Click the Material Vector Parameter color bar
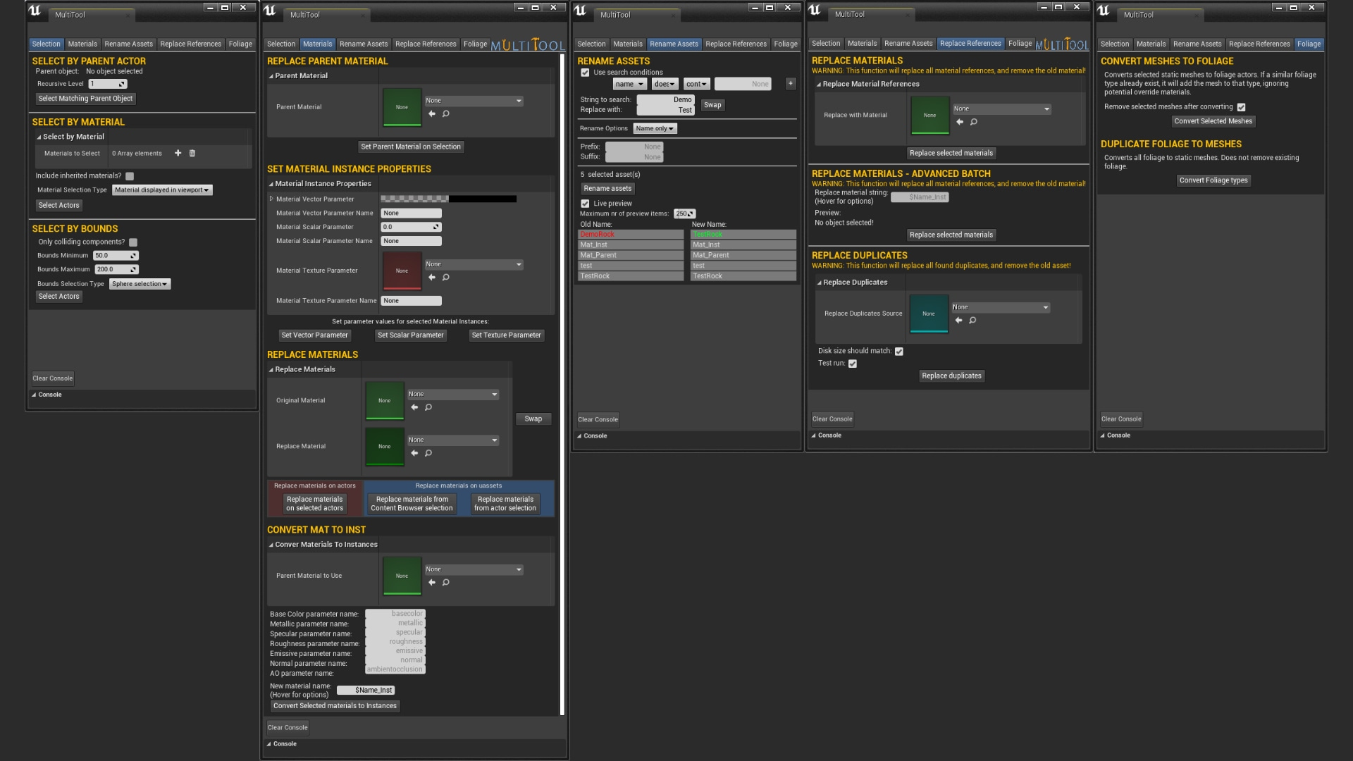 (448, 199)
